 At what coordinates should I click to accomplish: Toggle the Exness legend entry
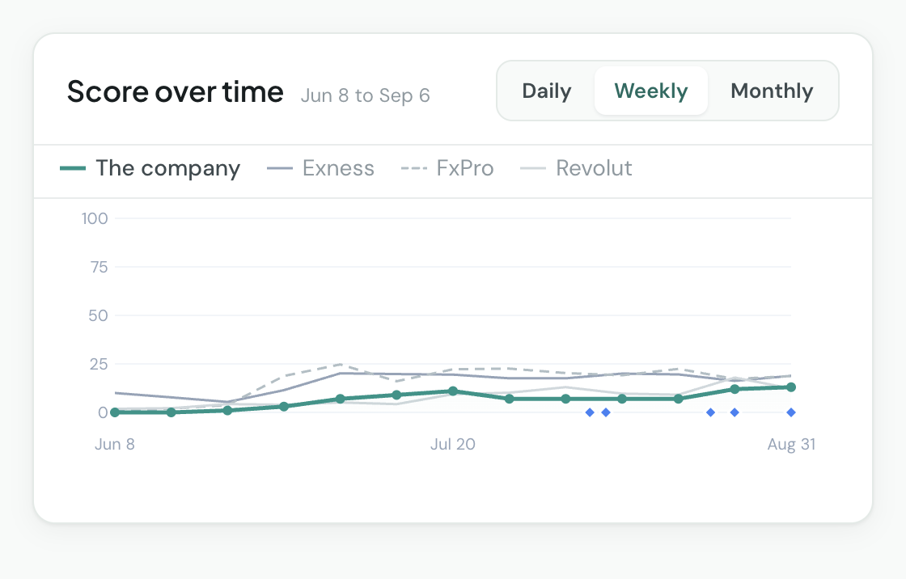click(x=320, y=168)
